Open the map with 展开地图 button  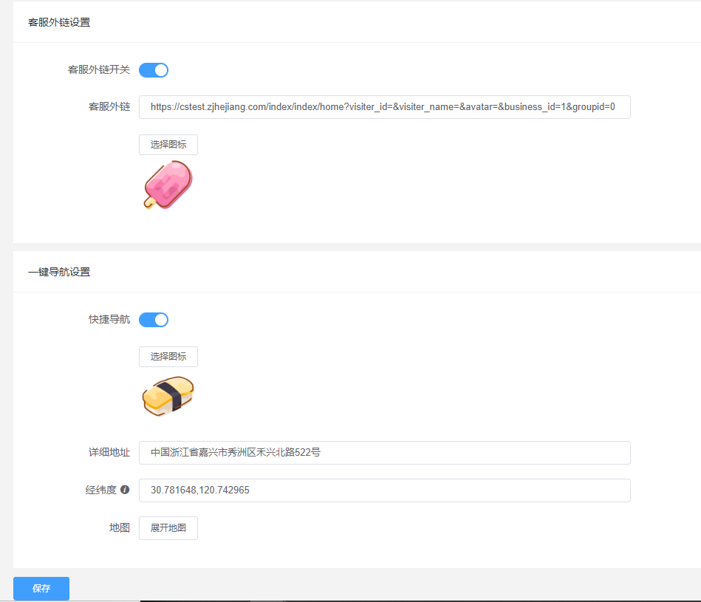(168, 528)
